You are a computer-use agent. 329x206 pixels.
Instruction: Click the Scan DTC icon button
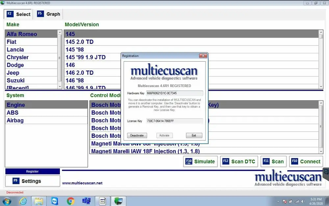[239, 162]
